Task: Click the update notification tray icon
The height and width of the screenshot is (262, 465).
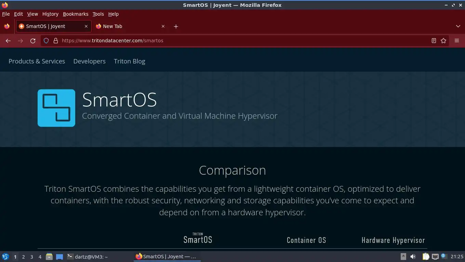Action: 443,256
